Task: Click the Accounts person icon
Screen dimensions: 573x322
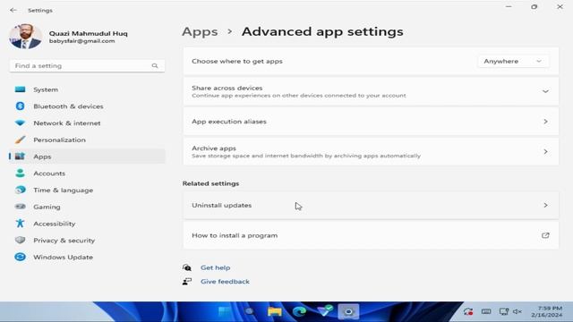Action: pyautogui.click(x=20, y=173)
